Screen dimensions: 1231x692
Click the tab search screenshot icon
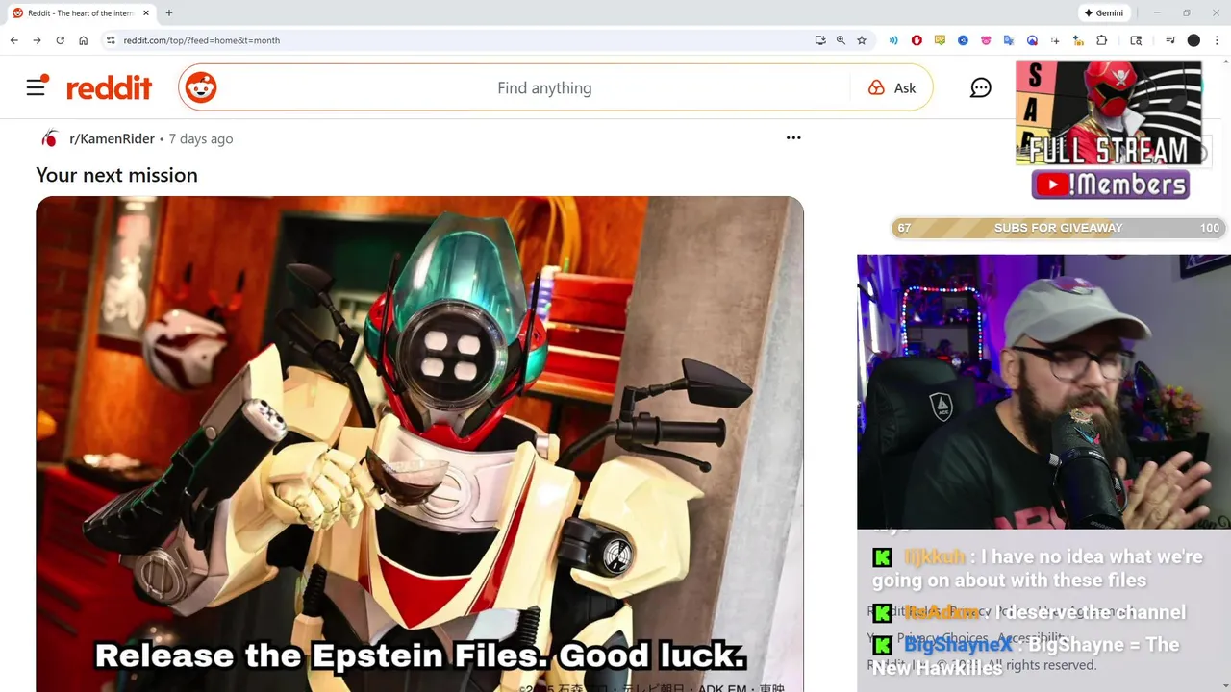click(1136, 40)
